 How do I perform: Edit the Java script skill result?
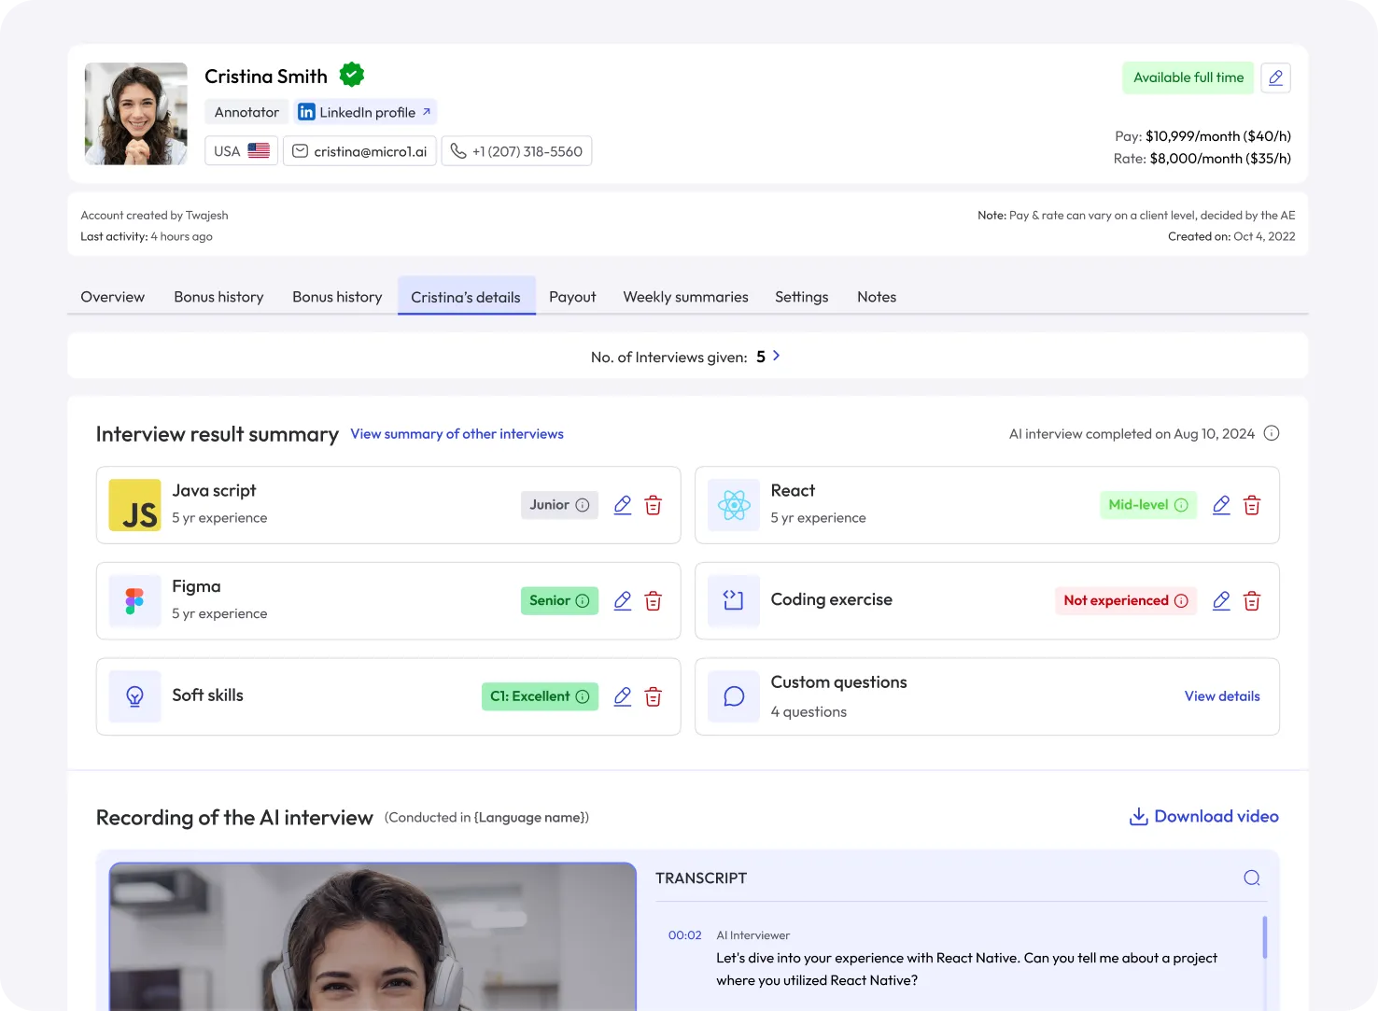623,505
